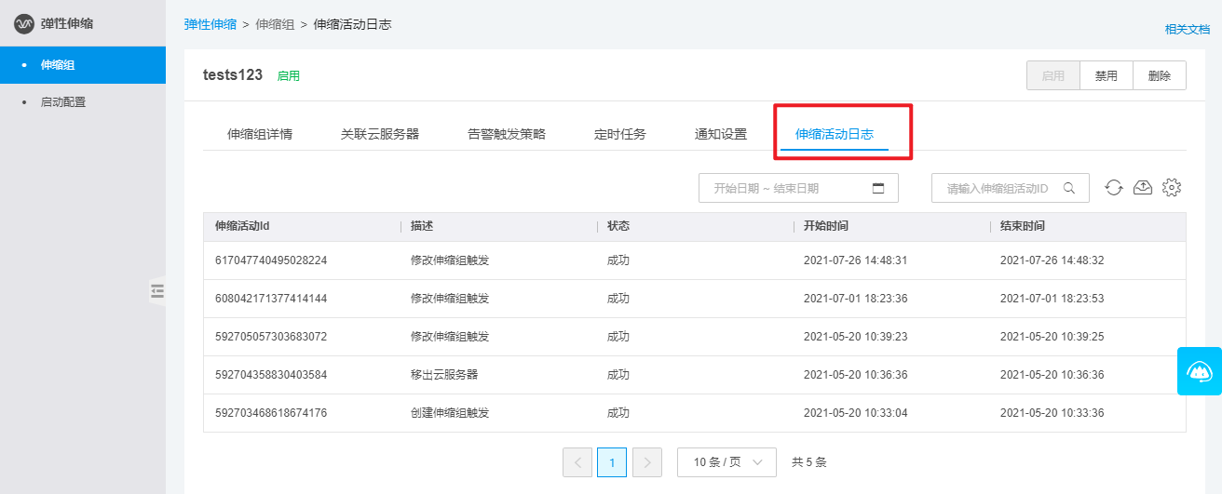
Task: Select the 定时任务 tab
Action: click(620, 134)
